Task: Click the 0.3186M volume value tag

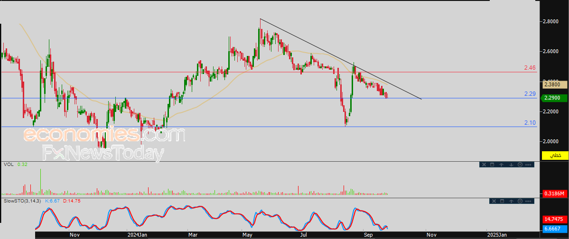Action: point(555,193)
